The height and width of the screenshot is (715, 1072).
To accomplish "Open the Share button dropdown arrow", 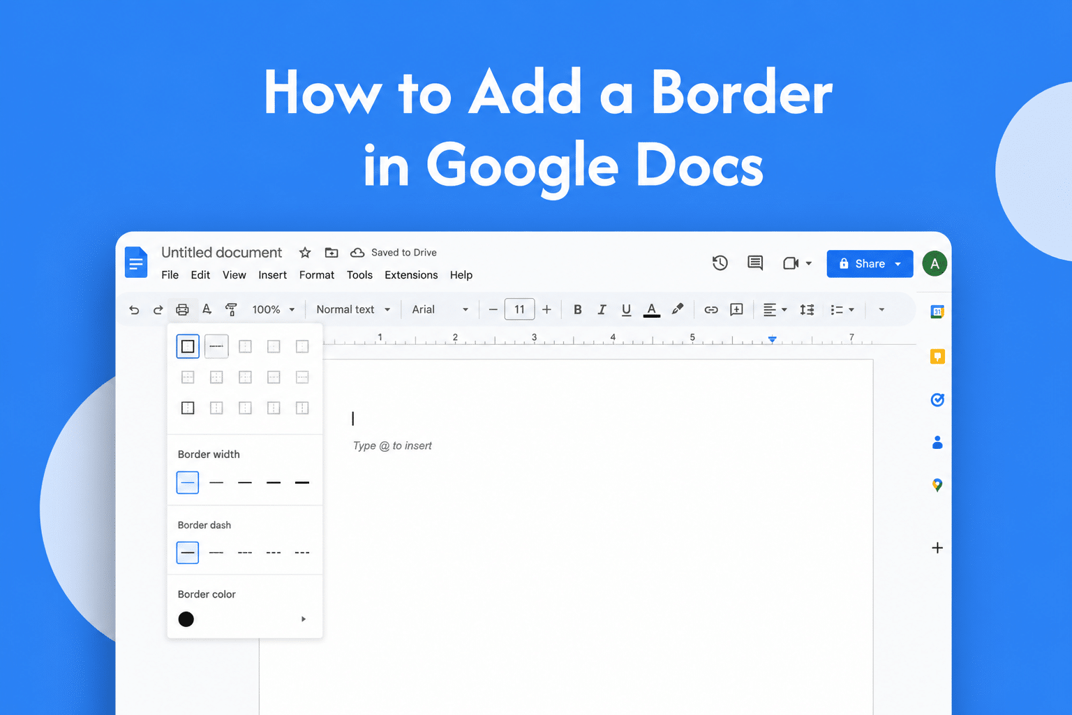I will (x=898, y=264).
